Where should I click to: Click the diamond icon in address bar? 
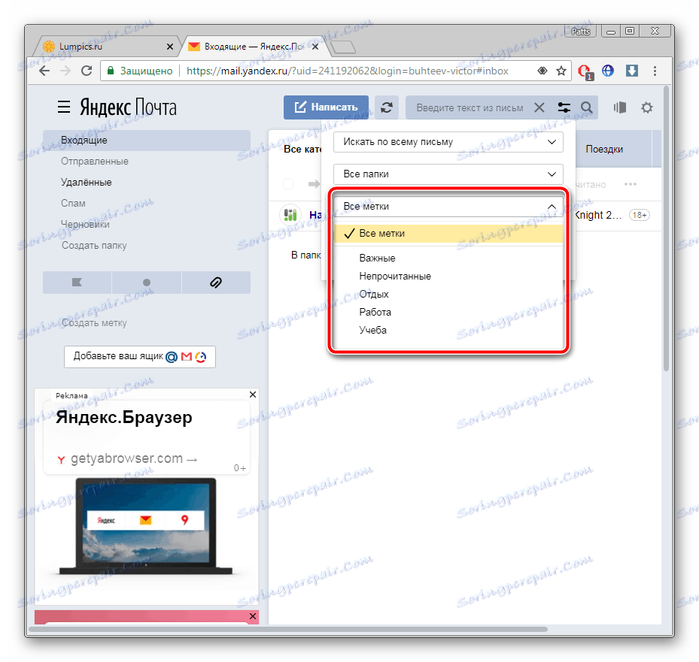[542, 71]
